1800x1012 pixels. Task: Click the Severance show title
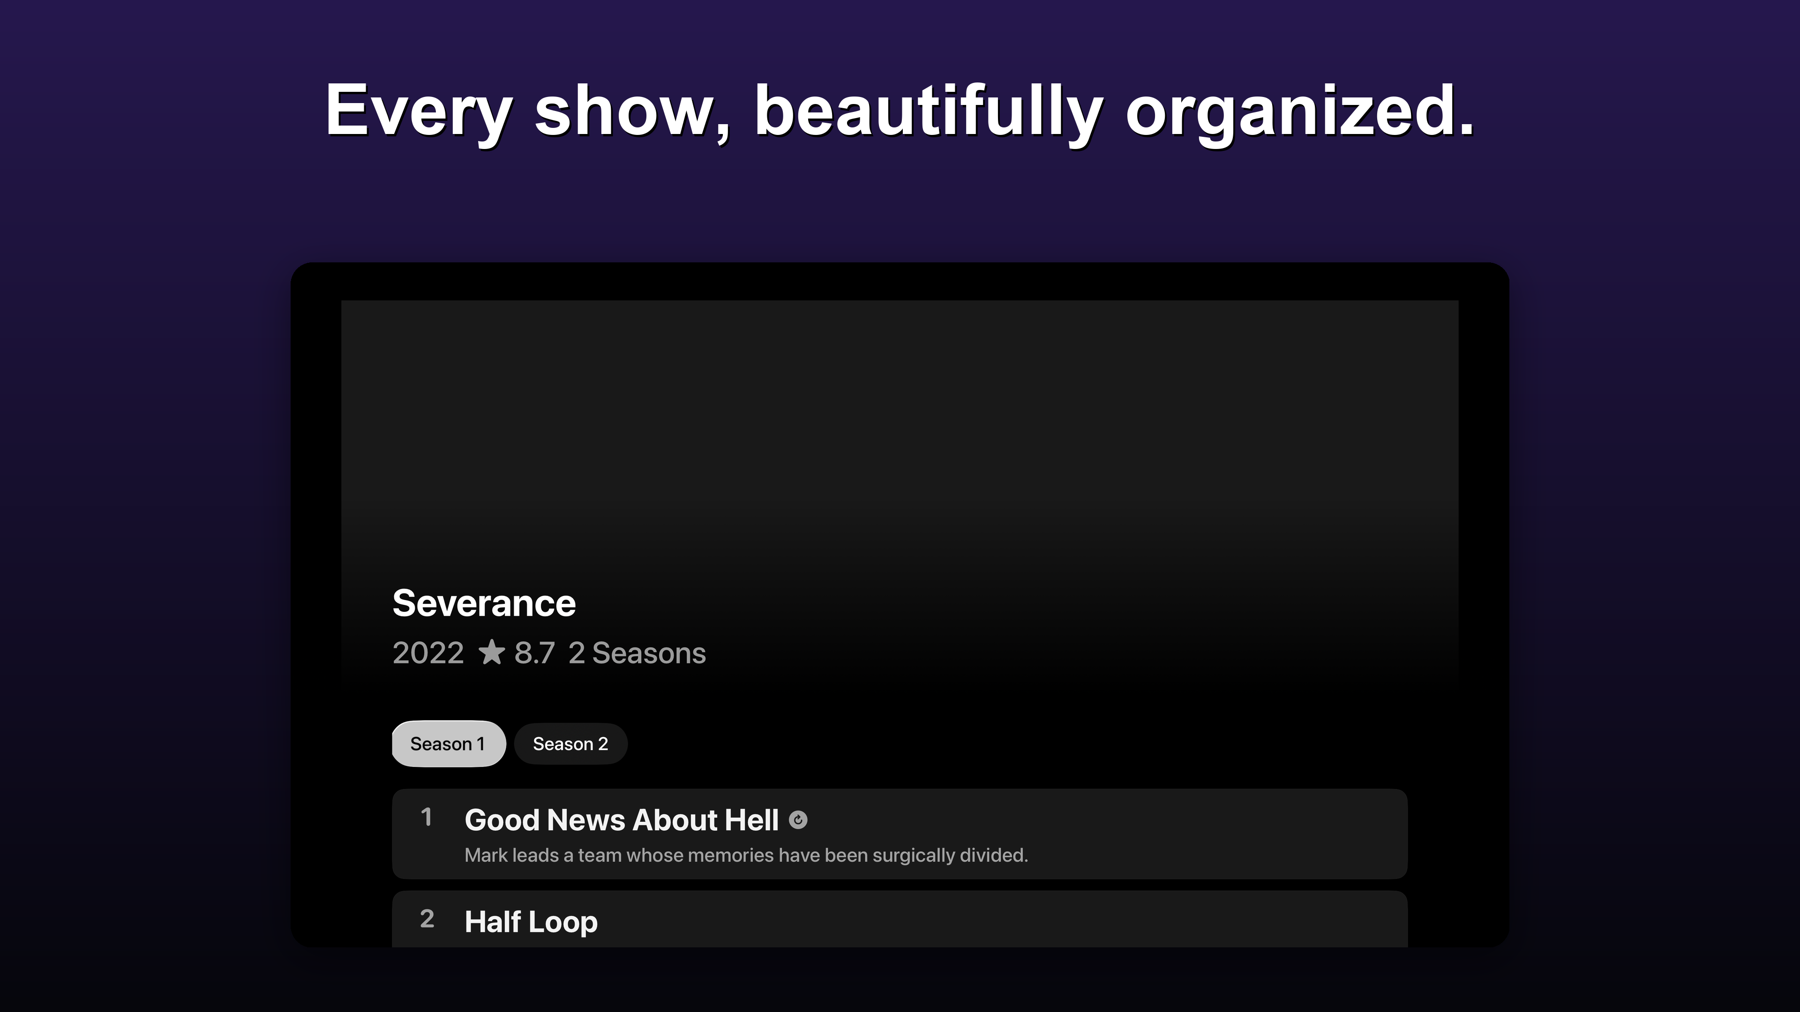484,603
